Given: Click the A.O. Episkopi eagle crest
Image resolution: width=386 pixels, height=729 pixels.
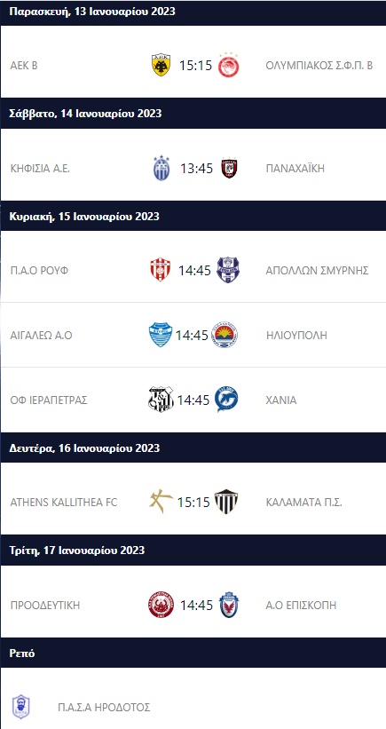Looking at the screenshot, I should pos(229,605).
